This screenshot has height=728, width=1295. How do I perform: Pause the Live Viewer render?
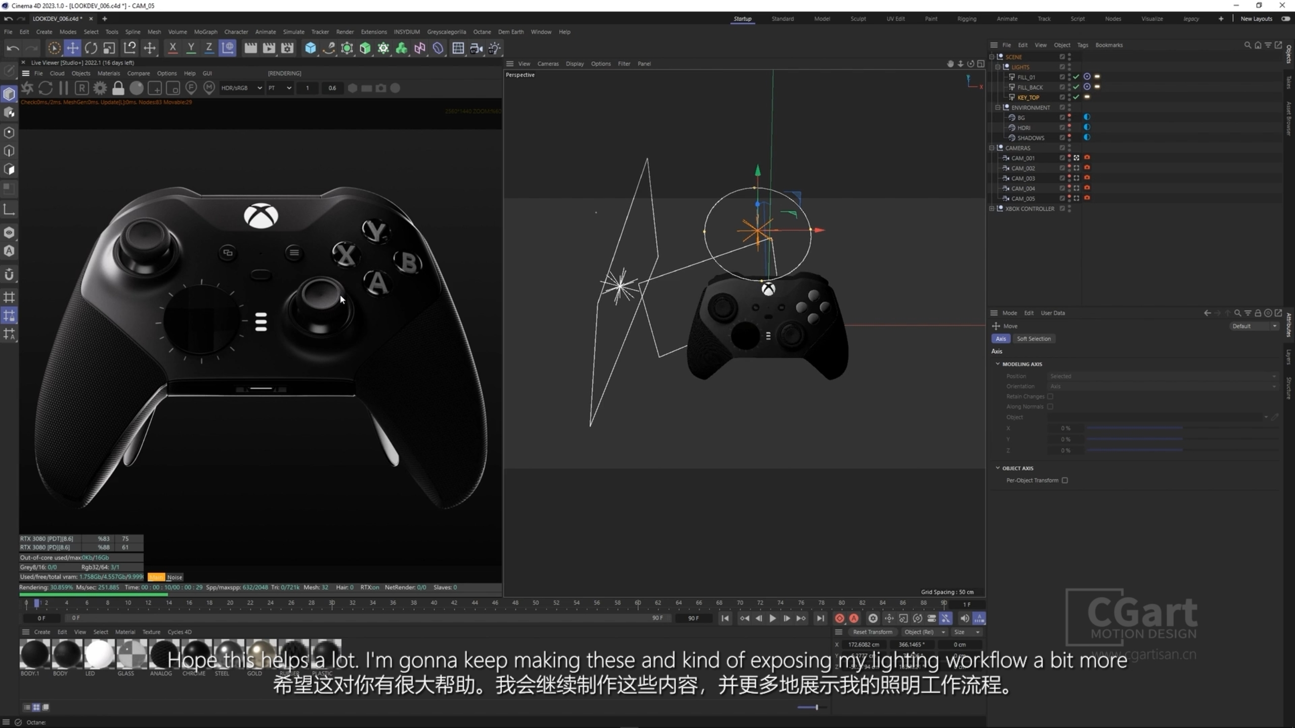(x=64, y=88)
